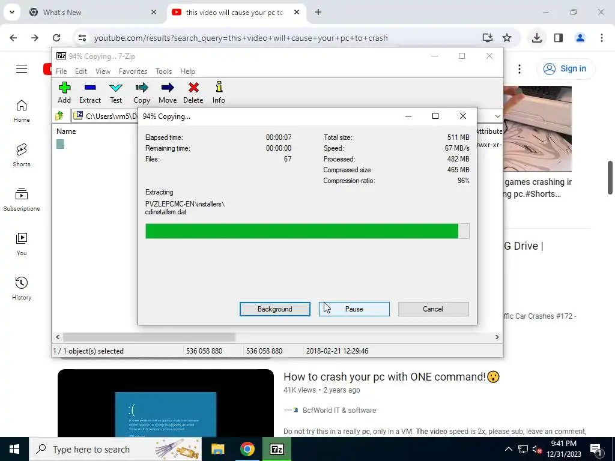The width and height of the screenshot is (615, 461).
Task: Open History in the YouTube sidebar
Action: [x=22, y=289]
